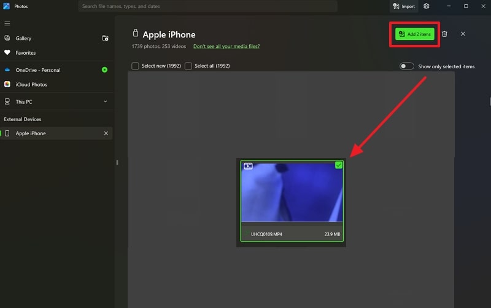The width and height of the screenshot is (491, 308).
Task: Click the UHCQ0109.MP4 file name
Action: pos(266,234)
